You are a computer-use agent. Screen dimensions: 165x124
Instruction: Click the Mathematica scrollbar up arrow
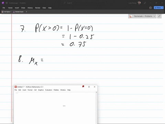96,92
